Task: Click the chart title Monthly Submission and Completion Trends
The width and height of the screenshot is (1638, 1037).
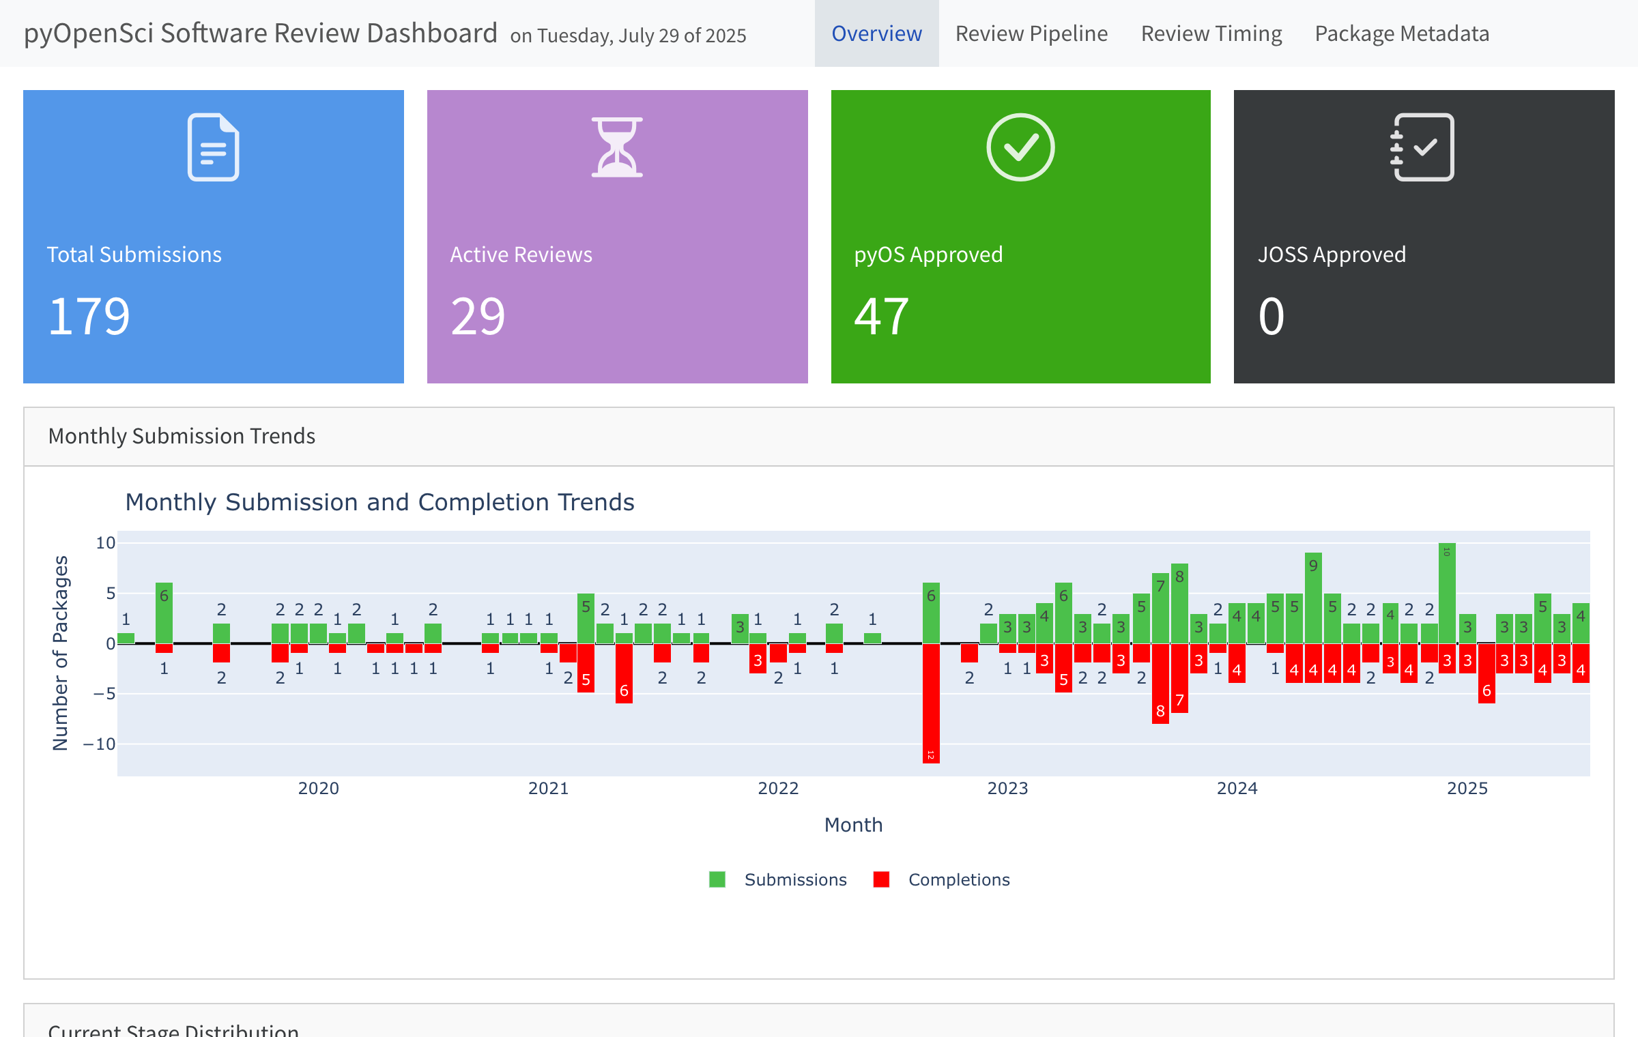Action: click(380, 502)
